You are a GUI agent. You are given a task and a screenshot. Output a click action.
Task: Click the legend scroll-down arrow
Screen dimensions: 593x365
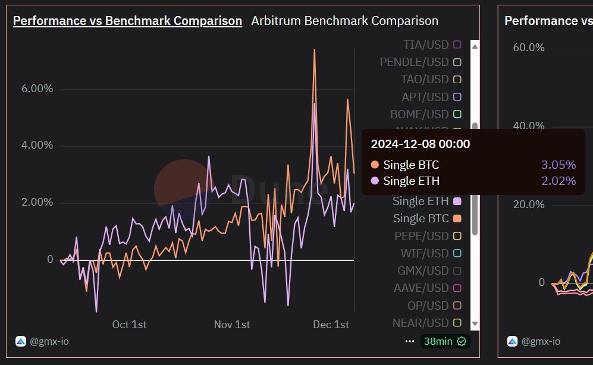click(x=475, y=323)
